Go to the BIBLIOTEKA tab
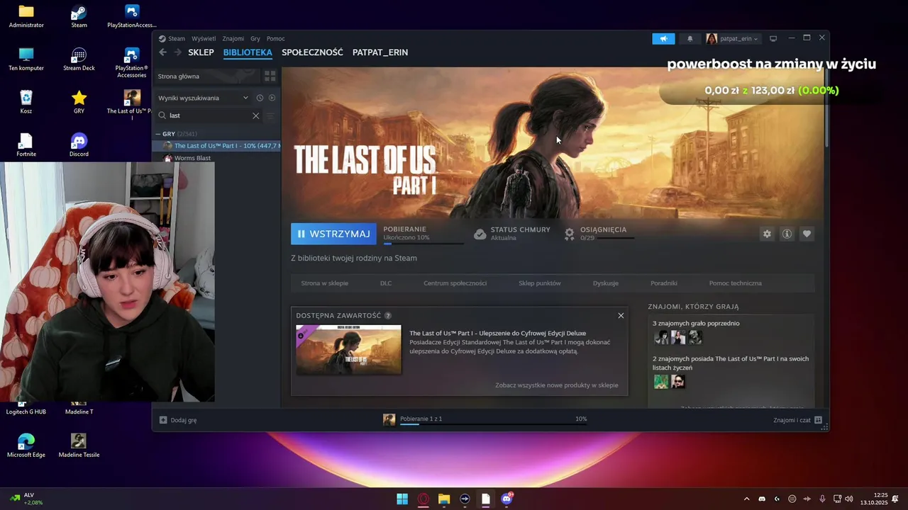 tap(248, 52)
